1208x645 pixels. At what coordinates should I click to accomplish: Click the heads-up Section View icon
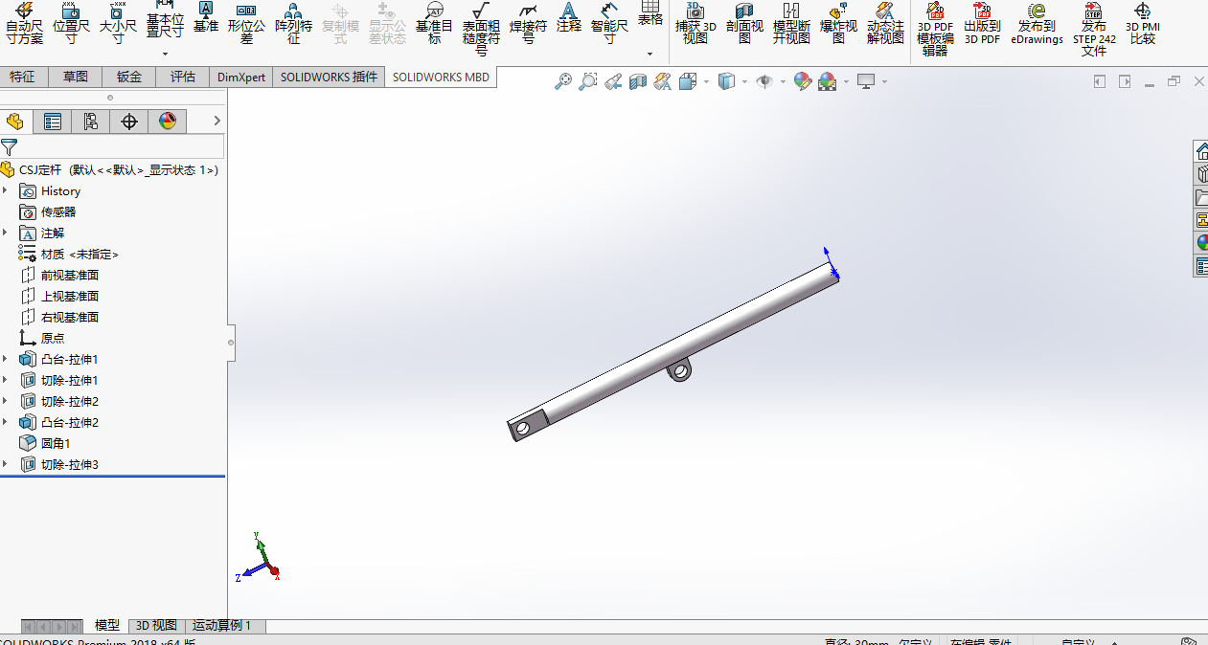tap(638, 82)
